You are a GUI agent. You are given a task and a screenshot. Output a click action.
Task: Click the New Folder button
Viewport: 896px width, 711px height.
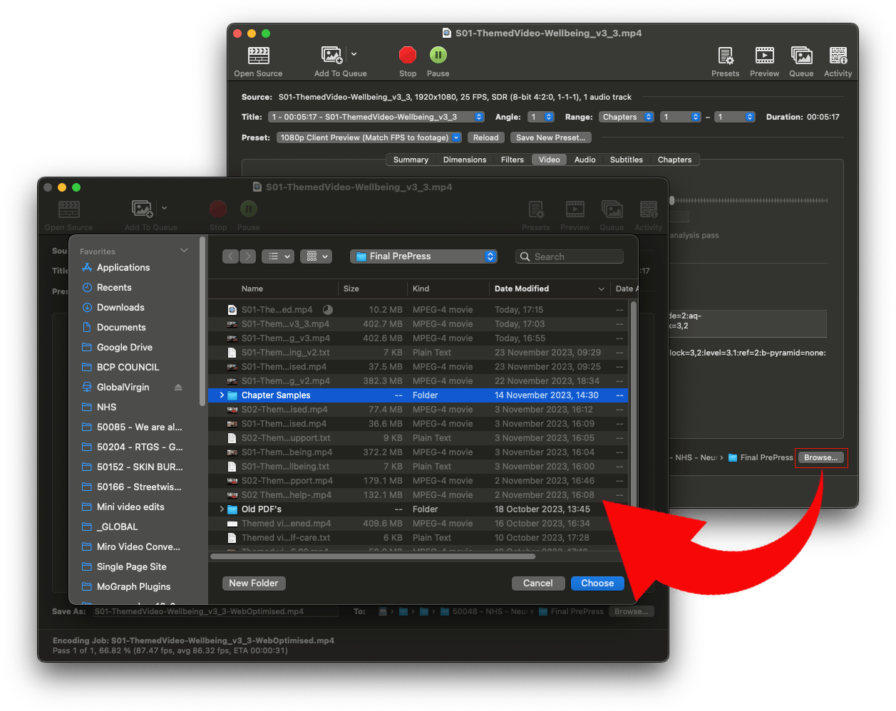(254, 583)
